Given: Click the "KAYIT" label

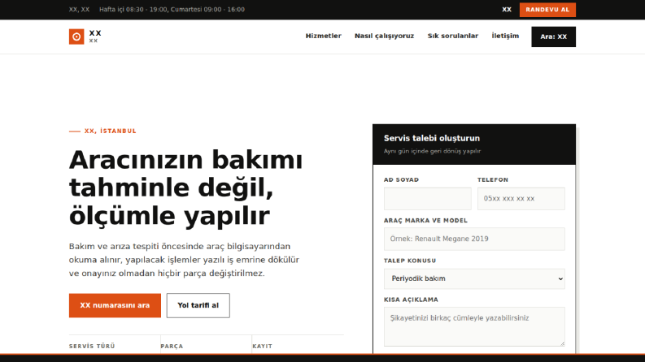Looking at the screenshot, I should click(262, 346).
